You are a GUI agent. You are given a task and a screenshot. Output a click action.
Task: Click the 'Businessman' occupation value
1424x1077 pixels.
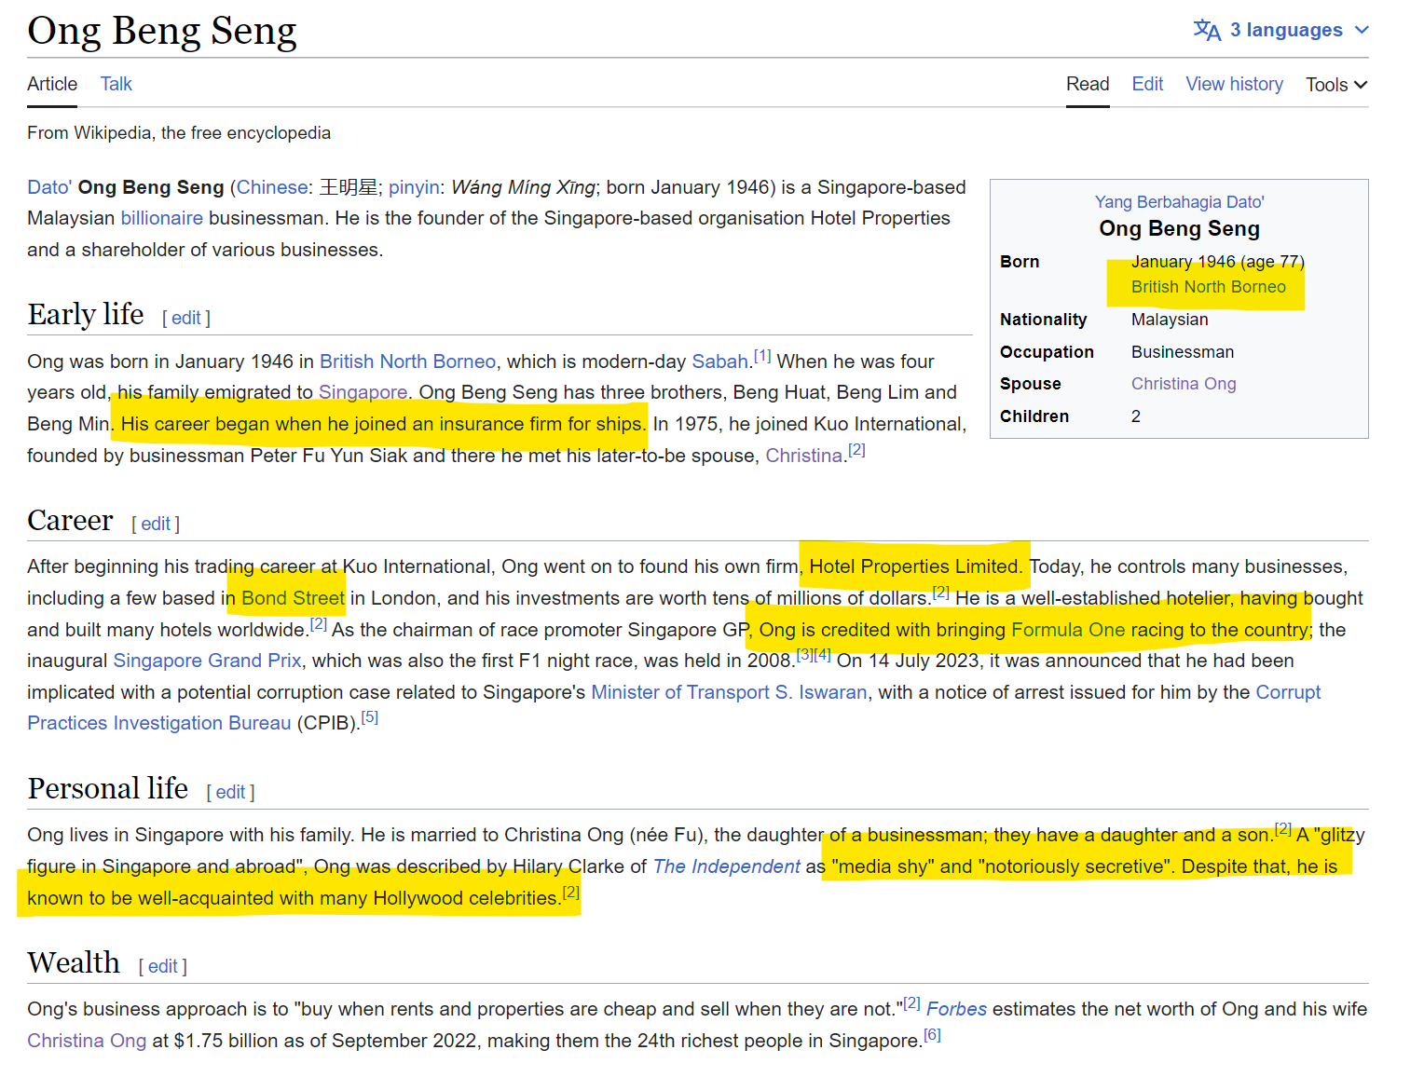point(1183,352)
